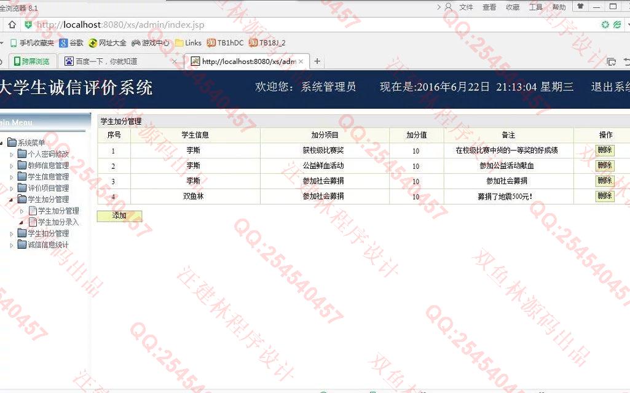Open the TB1hDC bookmark
The image size is (630, 393).
(x=225, y=43)
